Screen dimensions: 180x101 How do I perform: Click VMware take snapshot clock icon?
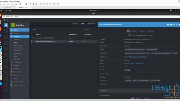(x=30, y=4)
